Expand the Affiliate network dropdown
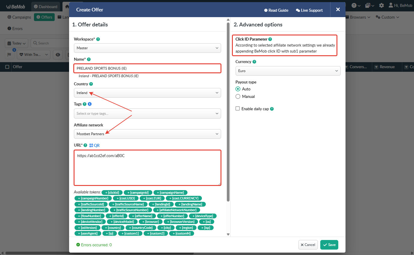Screen dimensions: 414x255 pyautogui.click(x=147, y=134)
